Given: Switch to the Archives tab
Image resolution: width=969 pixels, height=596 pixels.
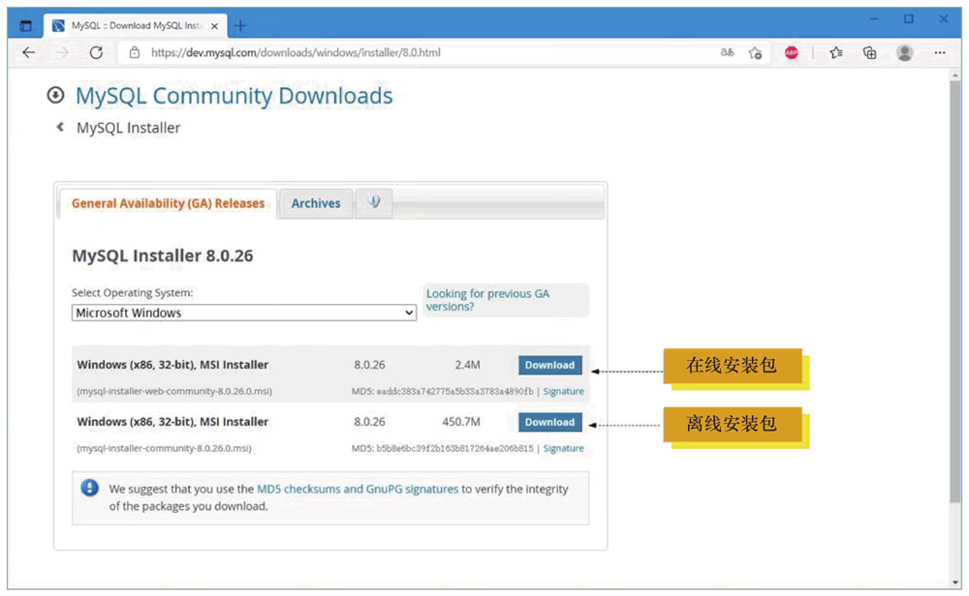Looking at the screenshot, I should point(316,203).
